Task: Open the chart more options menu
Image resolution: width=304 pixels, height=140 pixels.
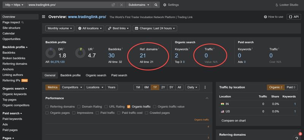Action: pyautogui.click(x=205, y=87)
